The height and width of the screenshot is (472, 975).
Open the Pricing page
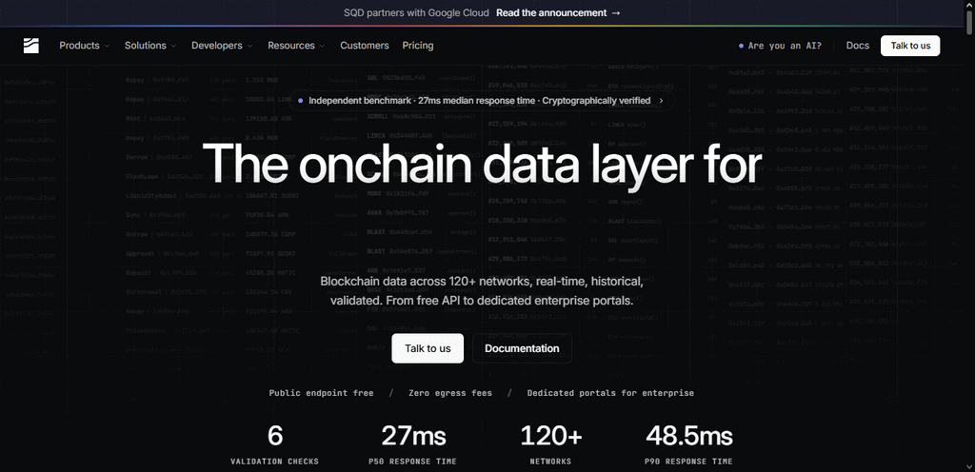418,46
